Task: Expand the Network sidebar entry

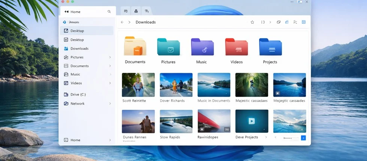Action: point(110,103)
